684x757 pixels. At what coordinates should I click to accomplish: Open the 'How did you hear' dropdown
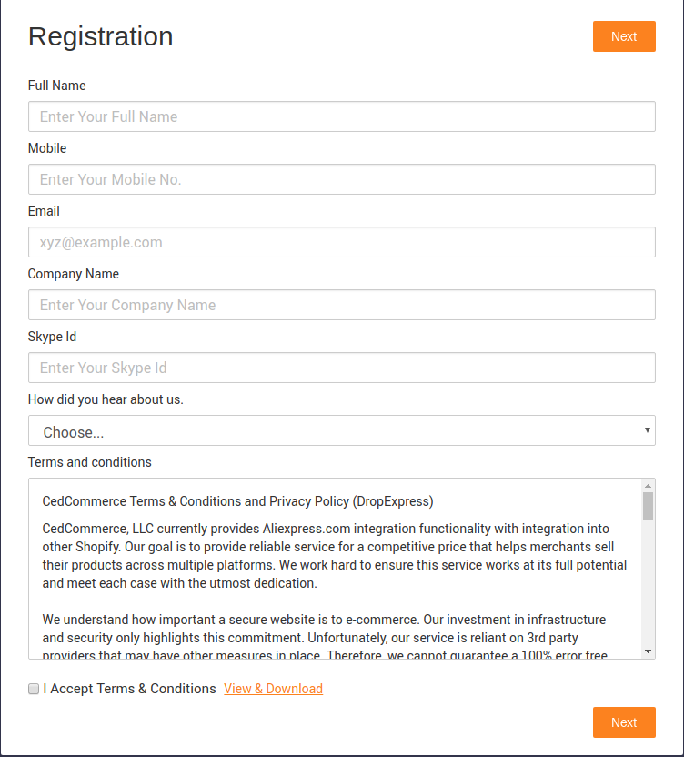tap(341, 430)
